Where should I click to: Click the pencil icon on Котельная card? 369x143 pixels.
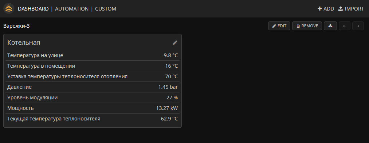(175, 43)
